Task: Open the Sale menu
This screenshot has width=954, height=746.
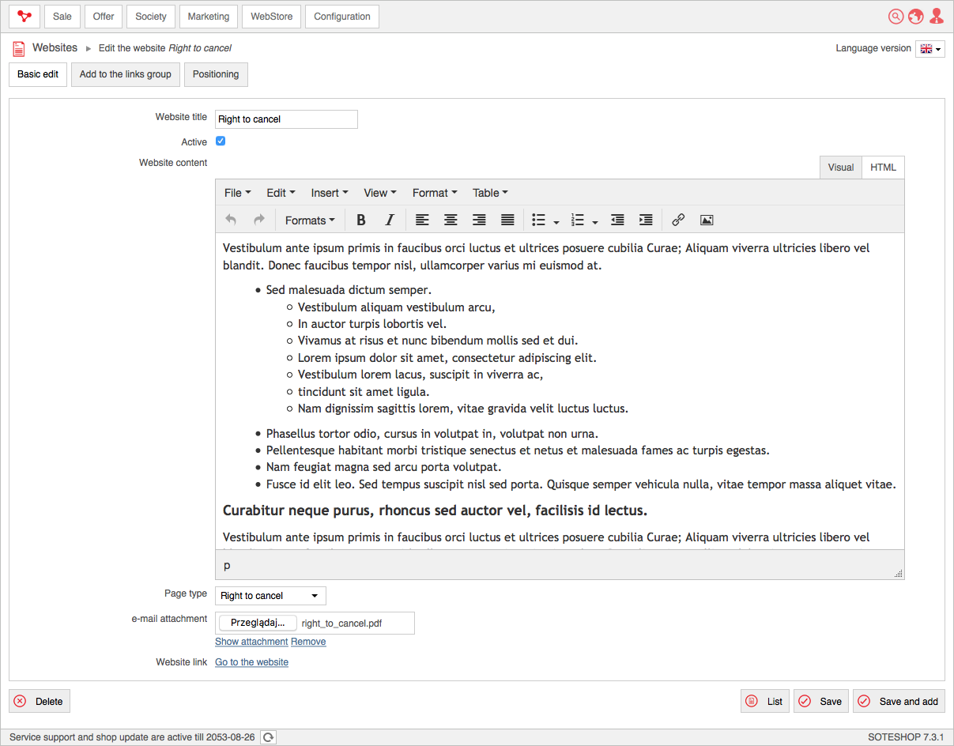Action: 62,17
